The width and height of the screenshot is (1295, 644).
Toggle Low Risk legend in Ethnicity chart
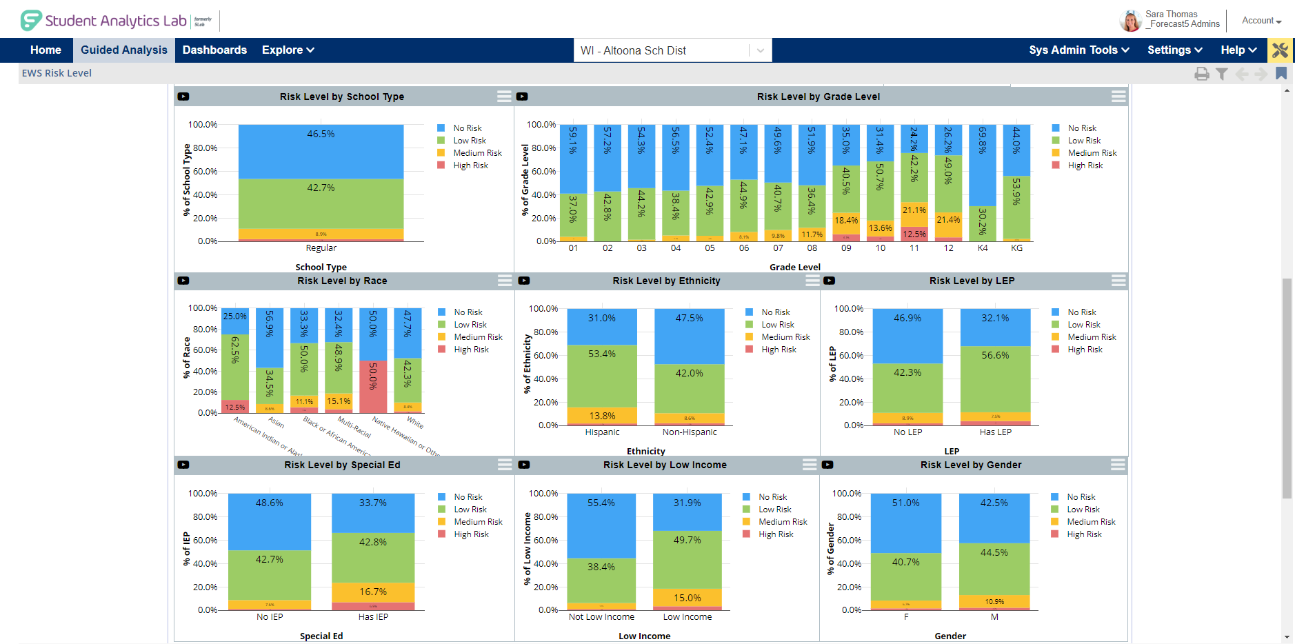point(770,325)
